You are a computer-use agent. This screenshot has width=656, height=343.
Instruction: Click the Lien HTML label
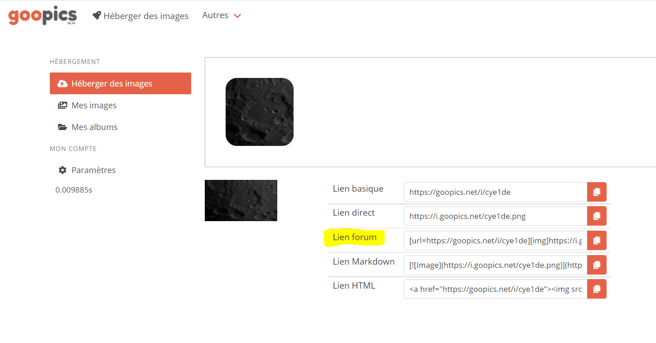pos(354,285)
